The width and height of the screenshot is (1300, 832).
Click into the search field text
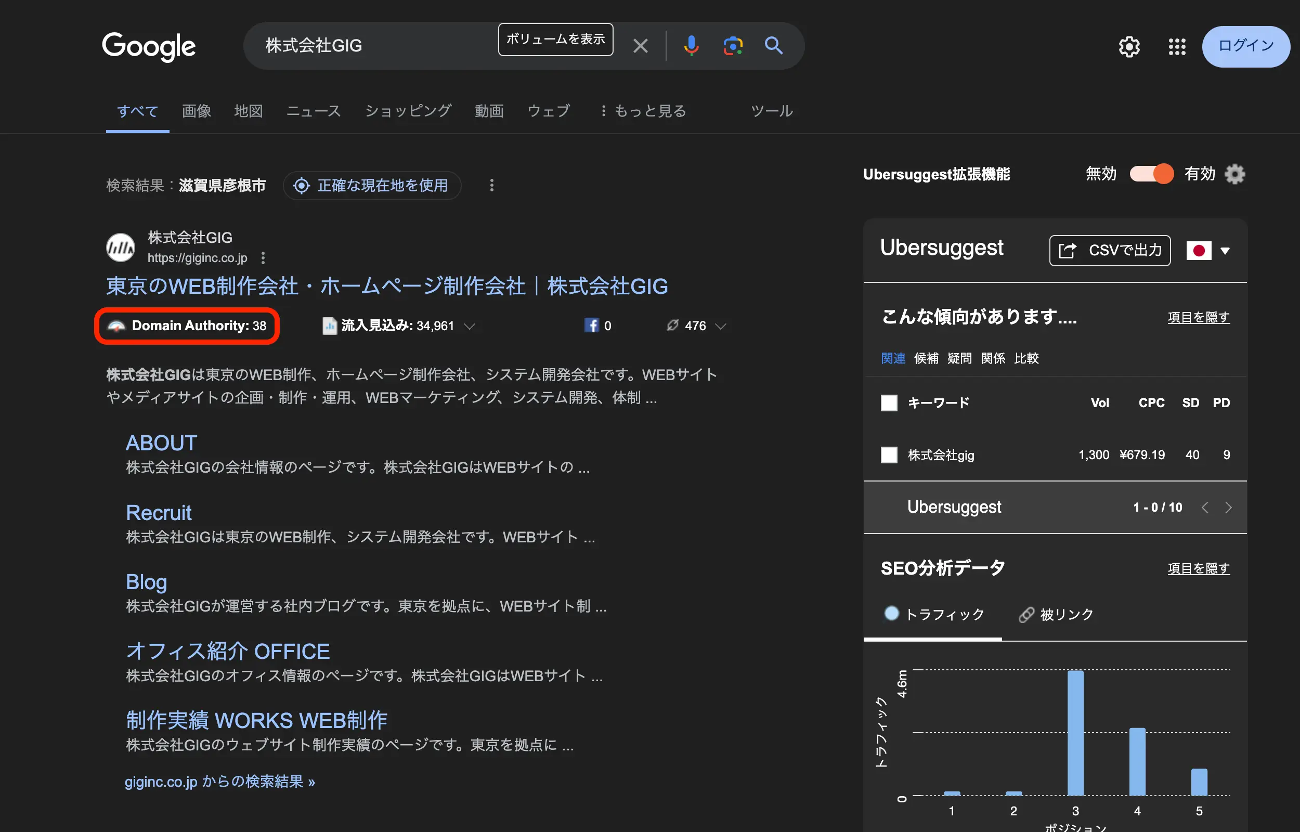313,46
